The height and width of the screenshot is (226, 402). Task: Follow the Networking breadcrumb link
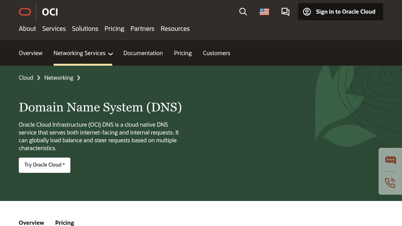(x=59, y=78)
